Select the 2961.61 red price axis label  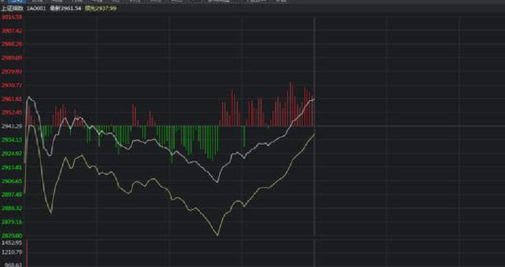click(11, 99)
